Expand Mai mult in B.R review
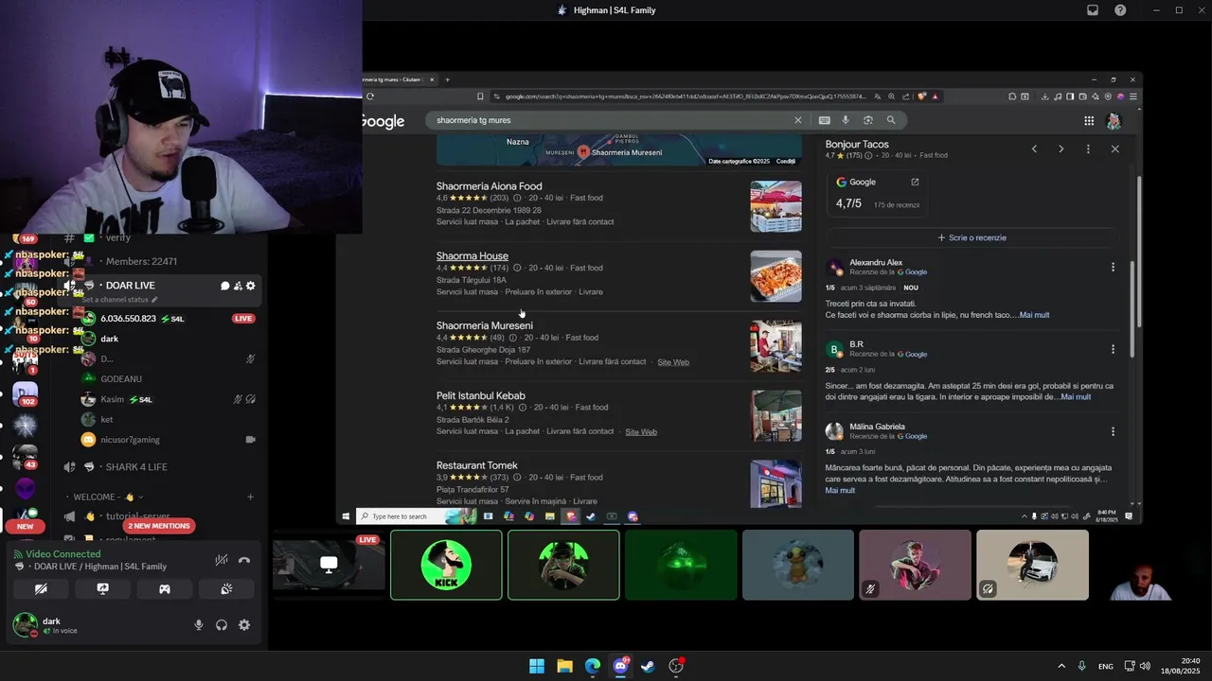Image resolution: width=1212 pixels, height=681 pixels. (x=1076, y=397)
